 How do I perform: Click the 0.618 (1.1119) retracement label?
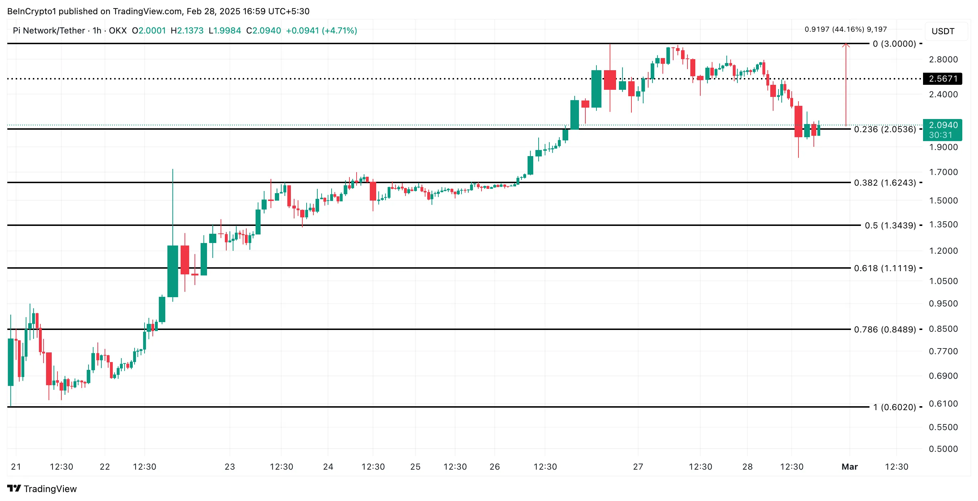[884, 268]
